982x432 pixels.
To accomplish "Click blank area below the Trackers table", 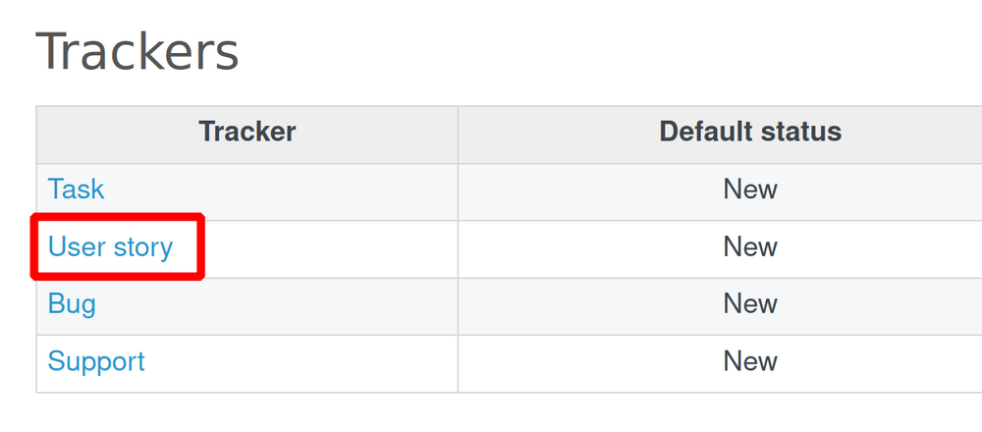I will [491, 413].
